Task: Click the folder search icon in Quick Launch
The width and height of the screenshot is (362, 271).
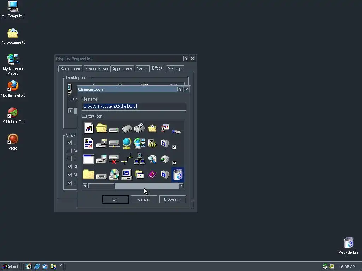Action: (x=53, y=266)
